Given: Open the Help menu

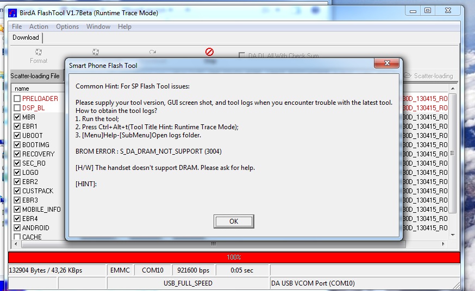Looking at the screenshot, I should pos(124,27).
